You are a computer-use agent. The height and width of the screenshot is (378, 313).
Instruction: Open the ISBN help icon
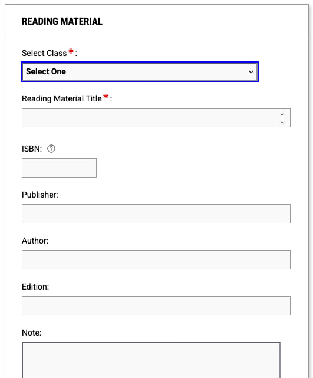pos(51,149)
